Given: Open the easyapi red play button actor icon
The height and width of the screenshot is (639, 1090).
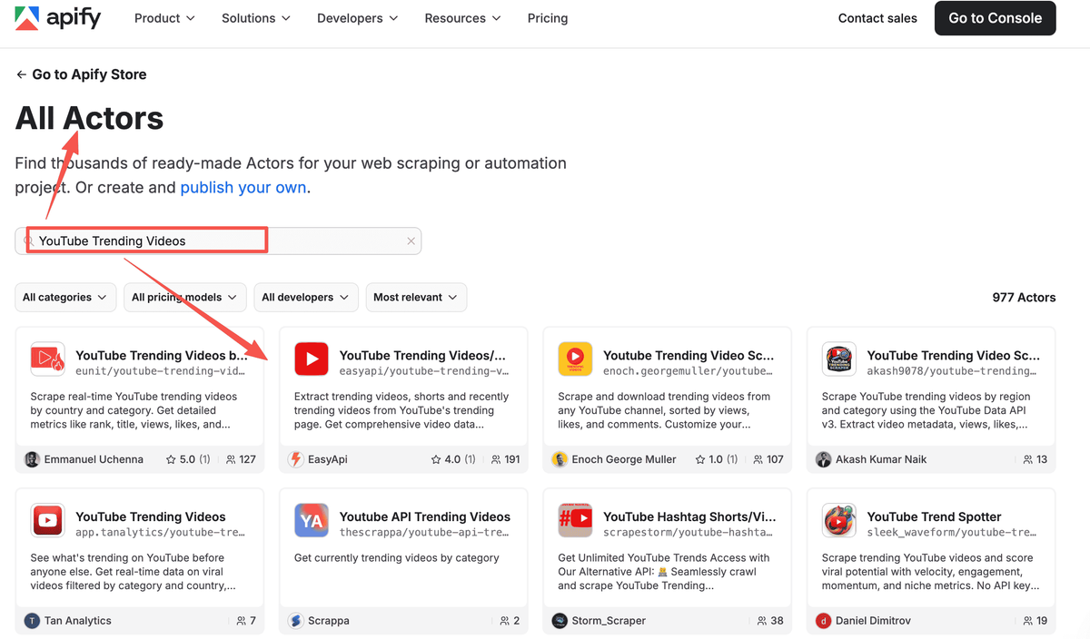Looking at the screenshot, I should coord(312,359).
